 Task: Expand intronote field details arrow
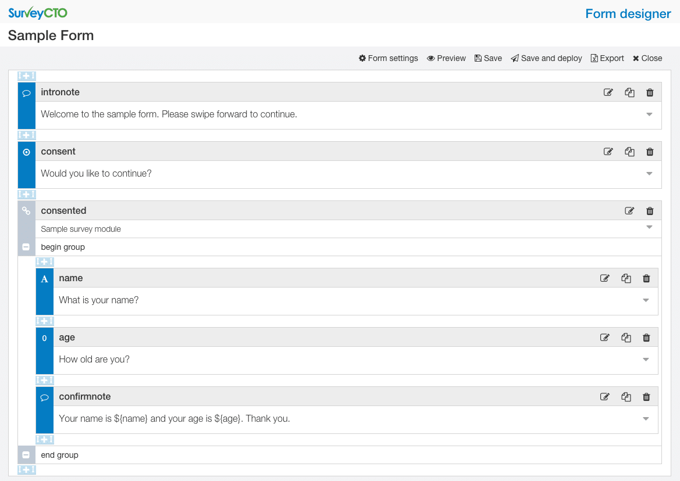649,114
